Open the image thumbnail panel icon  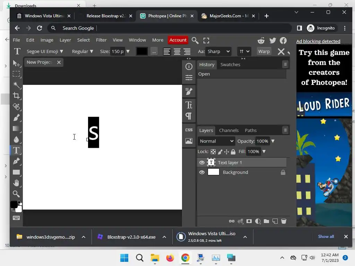point(189,141)
